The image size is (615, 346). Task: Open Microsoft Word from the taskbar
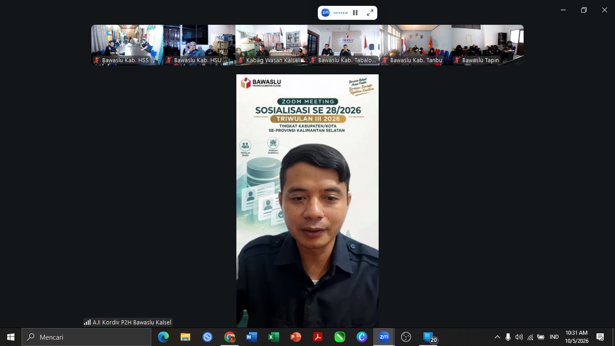(252, 337)
